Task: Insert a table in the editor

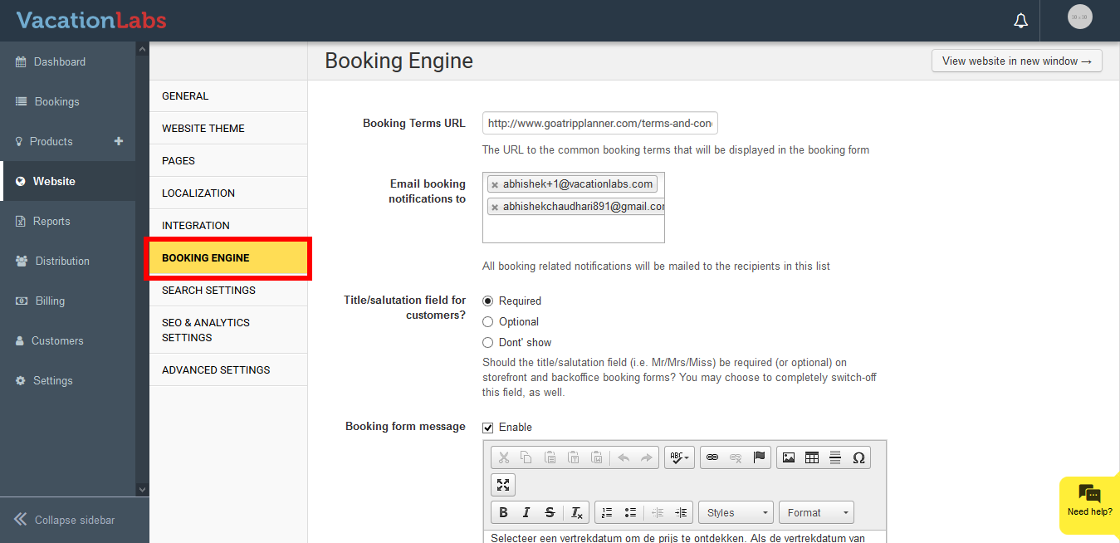Action: 812,457
